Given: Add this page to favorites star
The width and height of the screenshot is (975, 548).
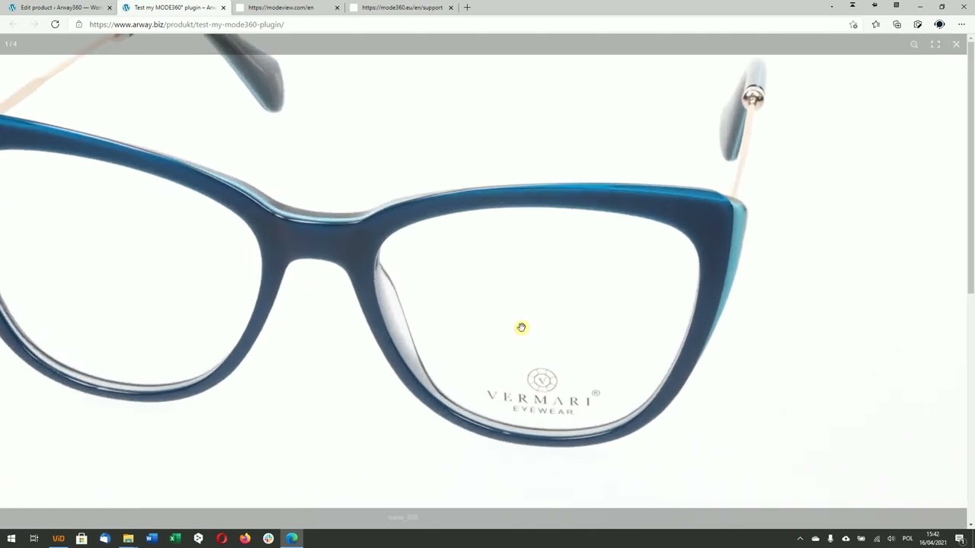Looking at the screenshot, I should coord(854,24).
